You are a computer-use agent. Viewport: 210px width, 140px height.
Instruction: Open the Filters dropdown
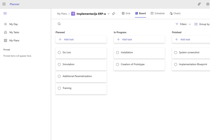183,24
